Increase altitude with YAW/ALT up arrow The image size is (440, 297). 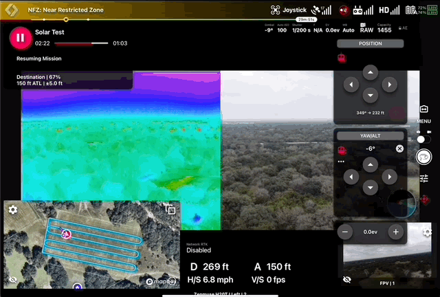coord(371,165)
